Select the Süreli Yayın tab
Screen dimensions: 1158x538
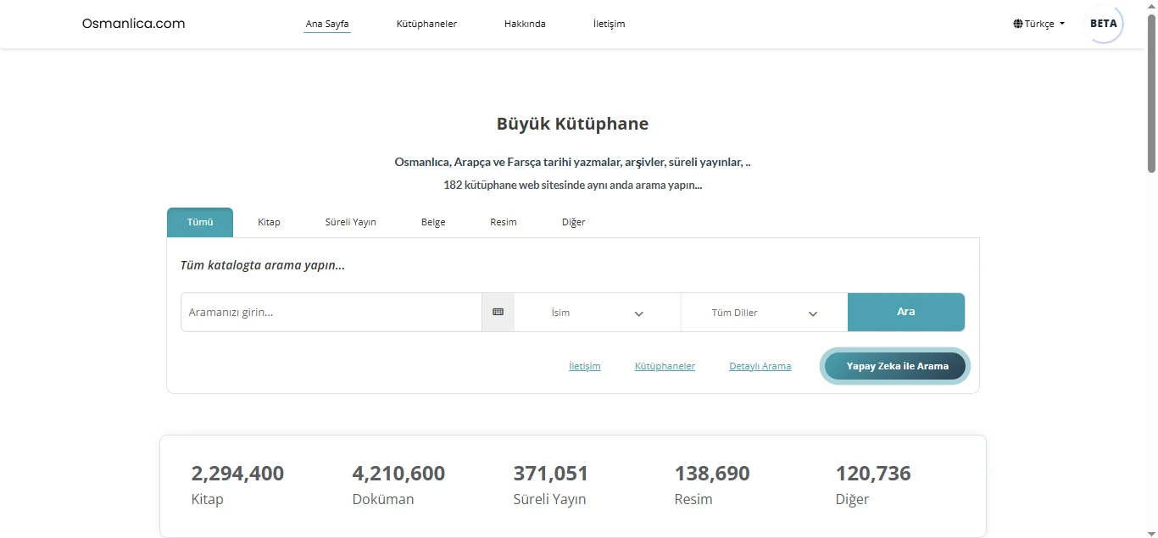tap(350, 222)
